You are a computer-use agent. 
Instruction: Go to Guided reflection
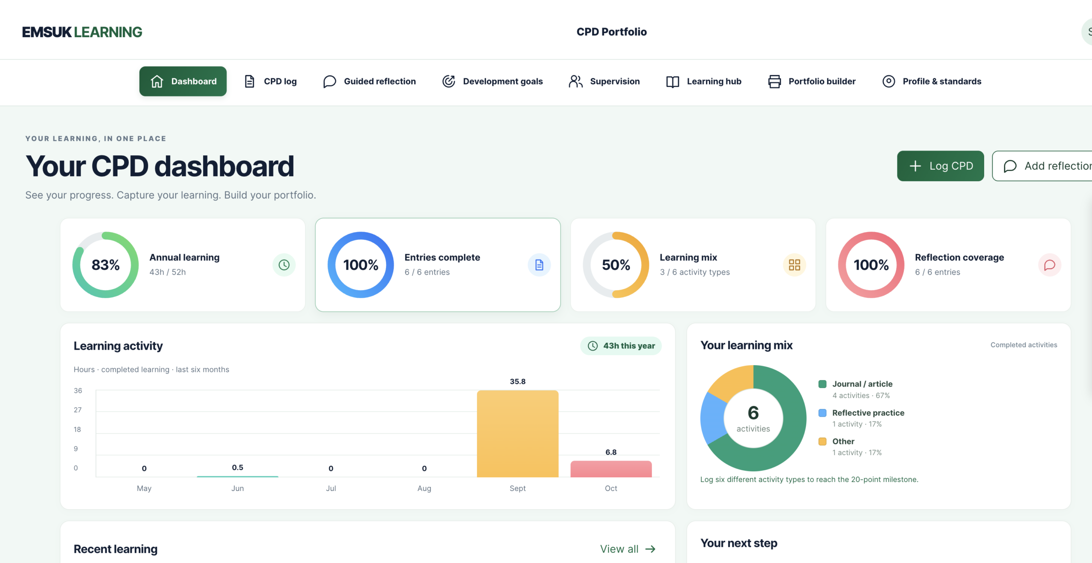coord(369,81)
